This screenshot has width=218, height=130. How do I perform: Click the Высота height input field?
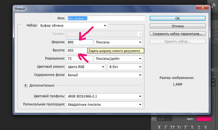(x=77, y=51)
